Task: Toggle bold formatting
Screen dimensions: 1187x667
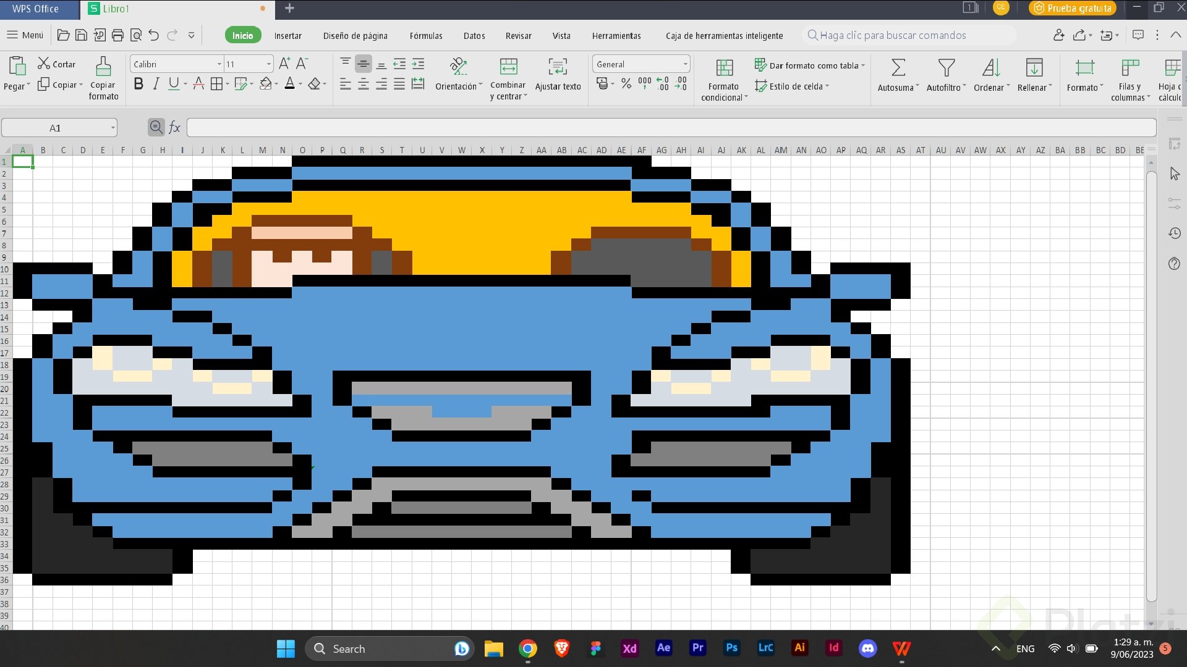Action: pyautogui.click(x=138, y=83)
